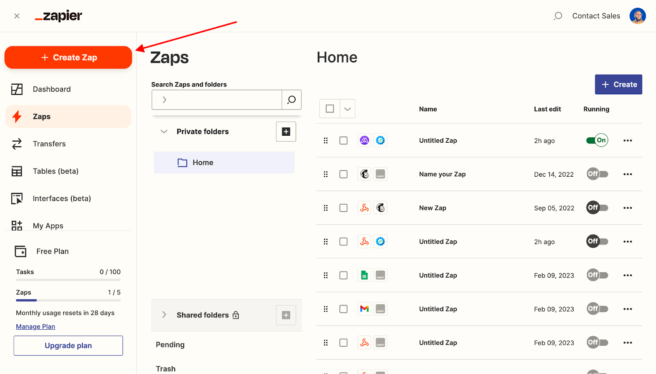Image resolution: width=656 pixels, height=374 pixels.
Task: Go to Dashboard in the sidebar
Action: tap(68, 89)
